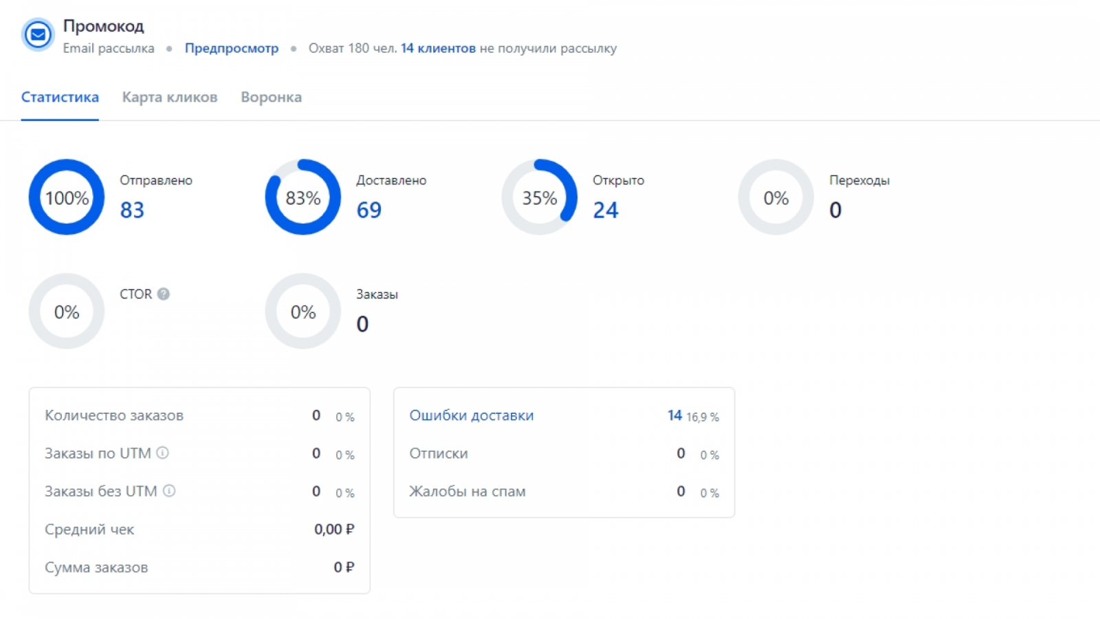Click the Заказы по UTM label
Image resolution: width=1100 pixels, height=619 pixels.
coord(98,453)
